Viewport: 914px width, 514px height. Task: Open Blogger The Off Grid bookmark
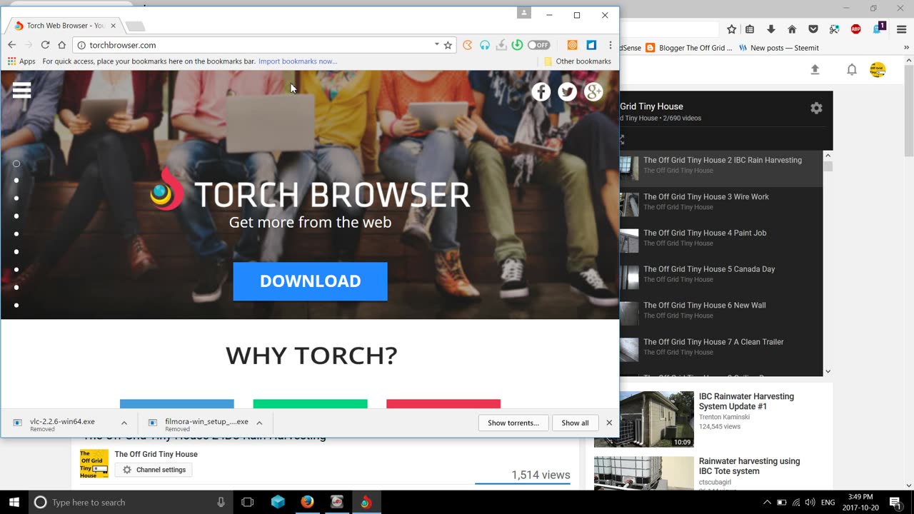pyautogui.click(x=689, y=48)
